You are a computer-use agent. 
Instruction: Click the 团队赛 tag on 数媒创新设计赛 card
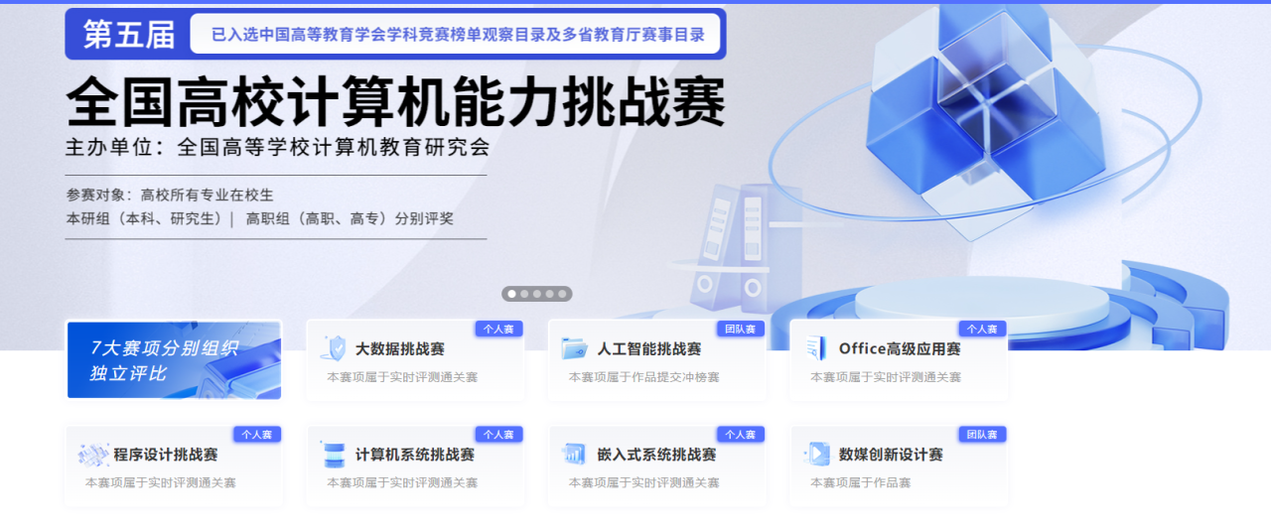(x=982, y=435)
